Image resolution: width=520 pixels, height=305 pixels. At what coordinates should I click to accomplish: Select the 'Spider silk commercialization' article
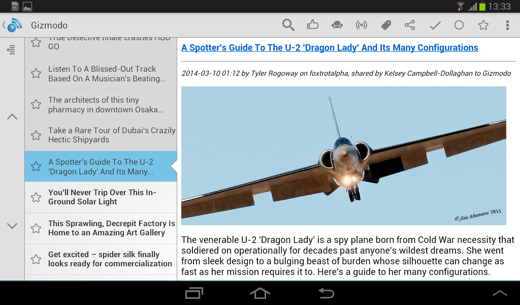[112, 259]
